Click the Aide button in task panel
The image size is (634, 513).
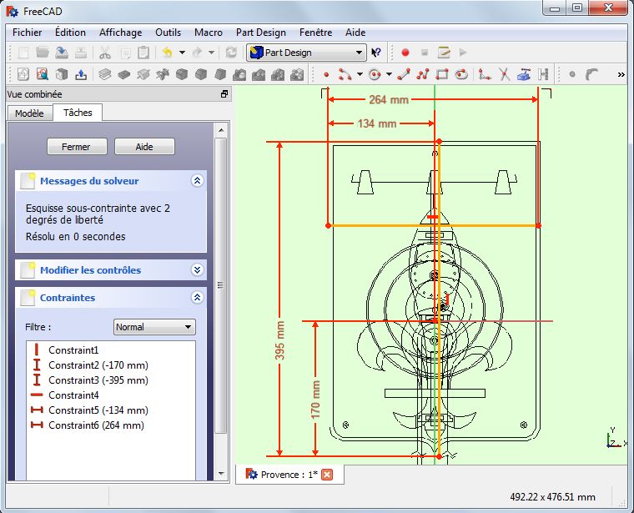(x=144, y=147)
